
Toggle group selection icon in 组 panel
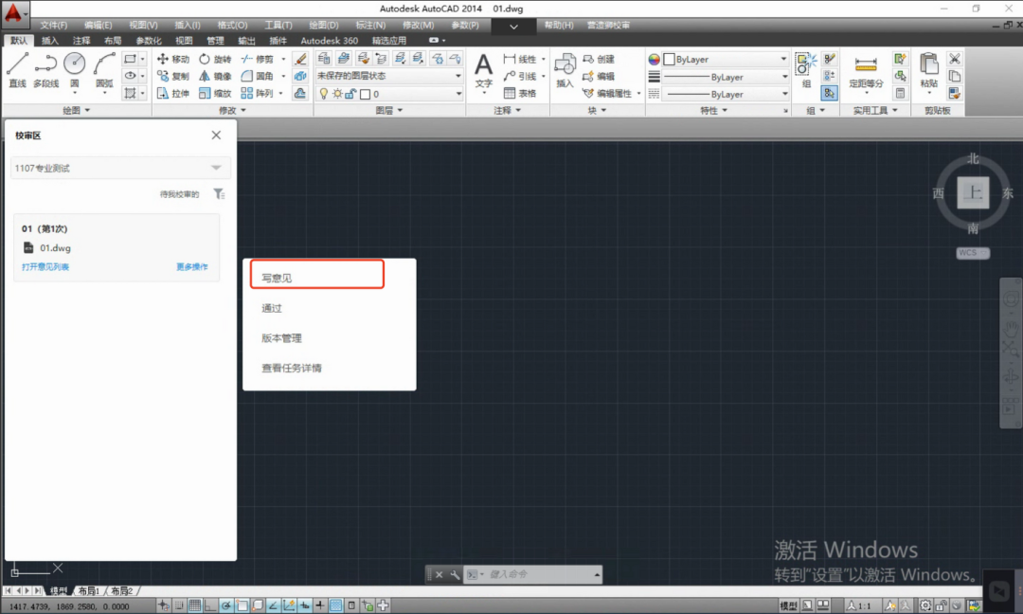[829, 93]
